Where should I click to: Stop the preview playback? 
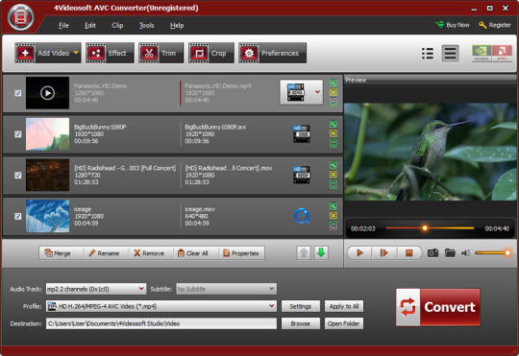(x=409, y=253)
